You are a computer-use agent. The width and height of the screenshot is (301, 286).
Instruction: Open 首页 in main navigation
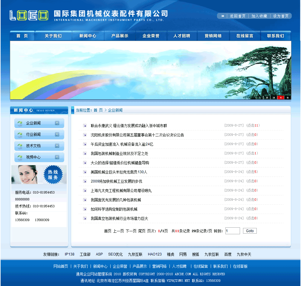point(22,36)
